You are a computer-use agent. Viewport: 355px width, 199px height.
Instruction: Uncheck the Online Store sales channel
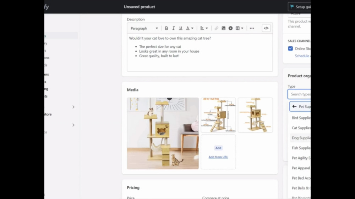(x=290, y=48)
